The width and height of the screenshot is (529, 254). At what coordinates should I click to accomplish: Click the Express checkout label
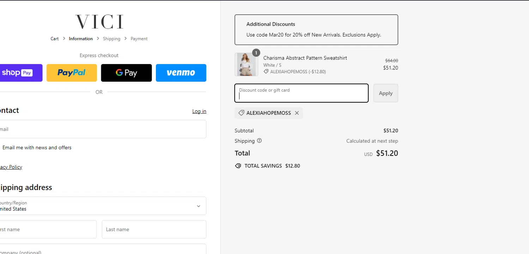pyautogui.click(x=99, y=55)
